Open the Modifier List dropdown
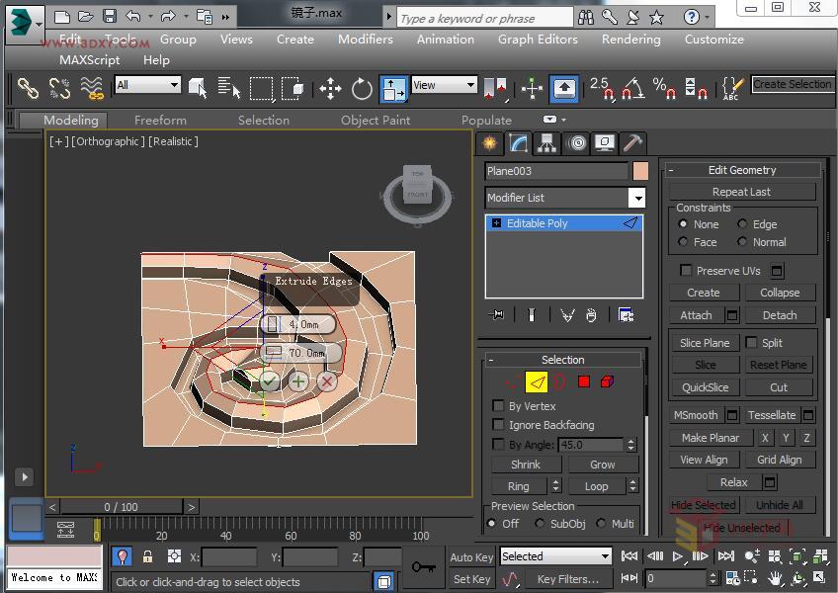 [x=636, y=198]
